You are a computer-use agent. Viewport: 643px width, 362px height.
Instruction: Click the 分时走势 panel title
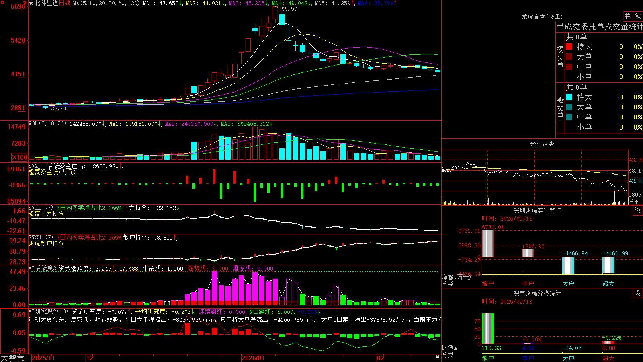[x=542, y=144]
